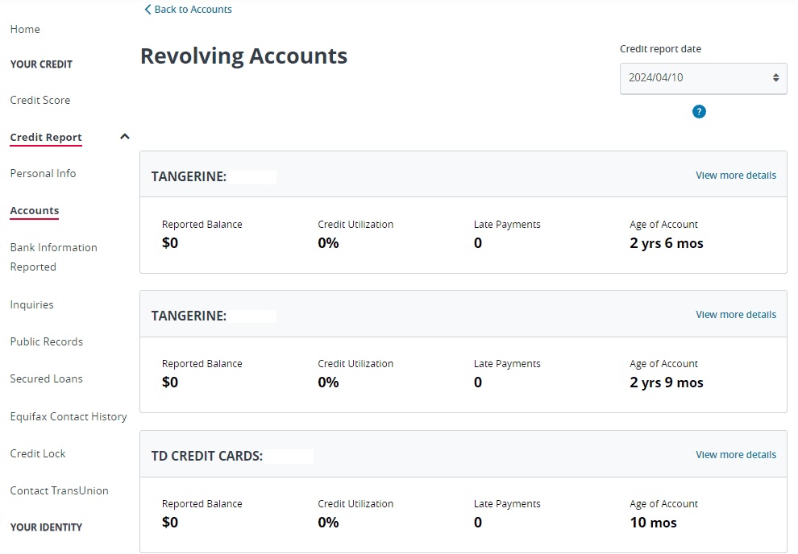Screen dimensions: 798x554
Task: Go Back to Accounts
Action: point(189,9)
